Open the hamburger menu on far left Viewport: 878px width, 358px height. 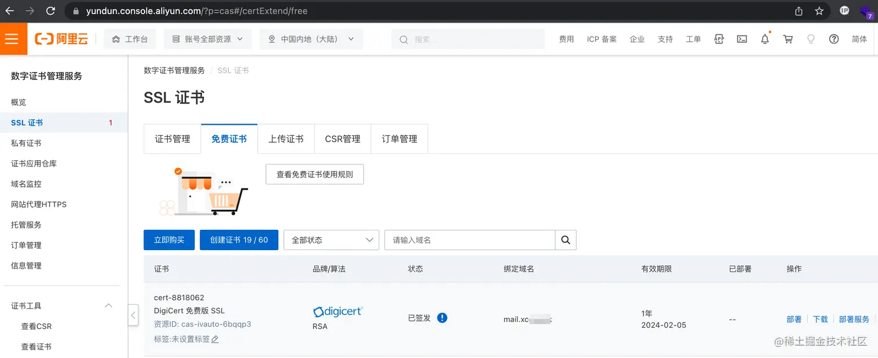(13, 38)
